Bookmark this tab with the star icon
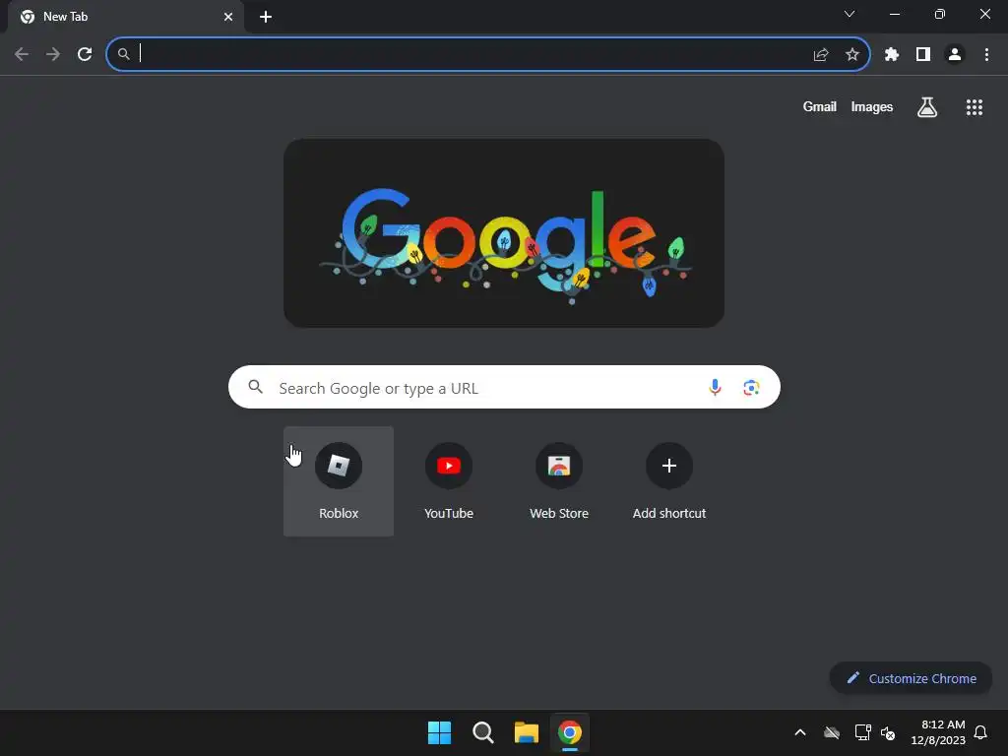This screenshot has width=1008, height=756. tap(851, 55)
